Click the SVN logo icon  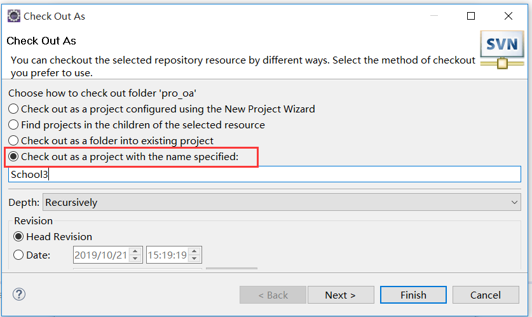[501, 50]
